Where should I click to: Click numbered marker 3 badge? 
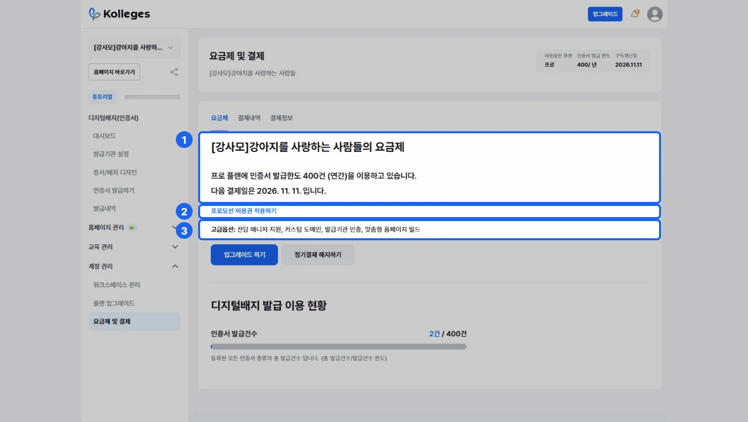(184, 231)
